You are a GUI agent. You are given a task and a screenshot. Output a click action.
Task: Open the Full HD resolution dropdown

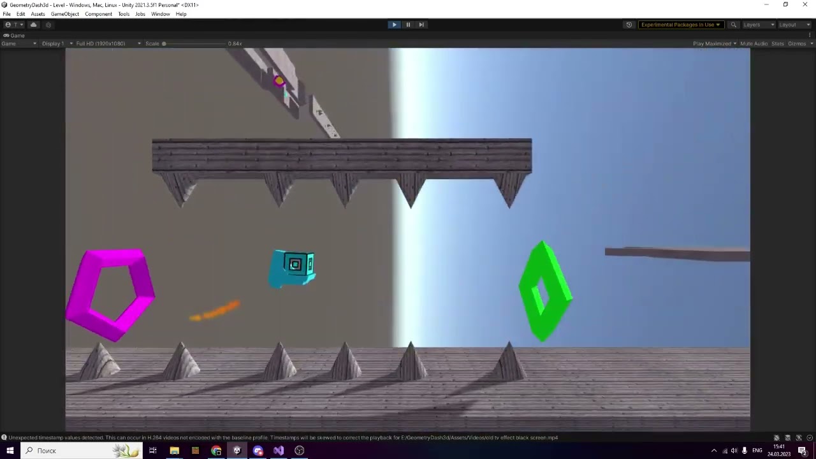tap(108, 44)
